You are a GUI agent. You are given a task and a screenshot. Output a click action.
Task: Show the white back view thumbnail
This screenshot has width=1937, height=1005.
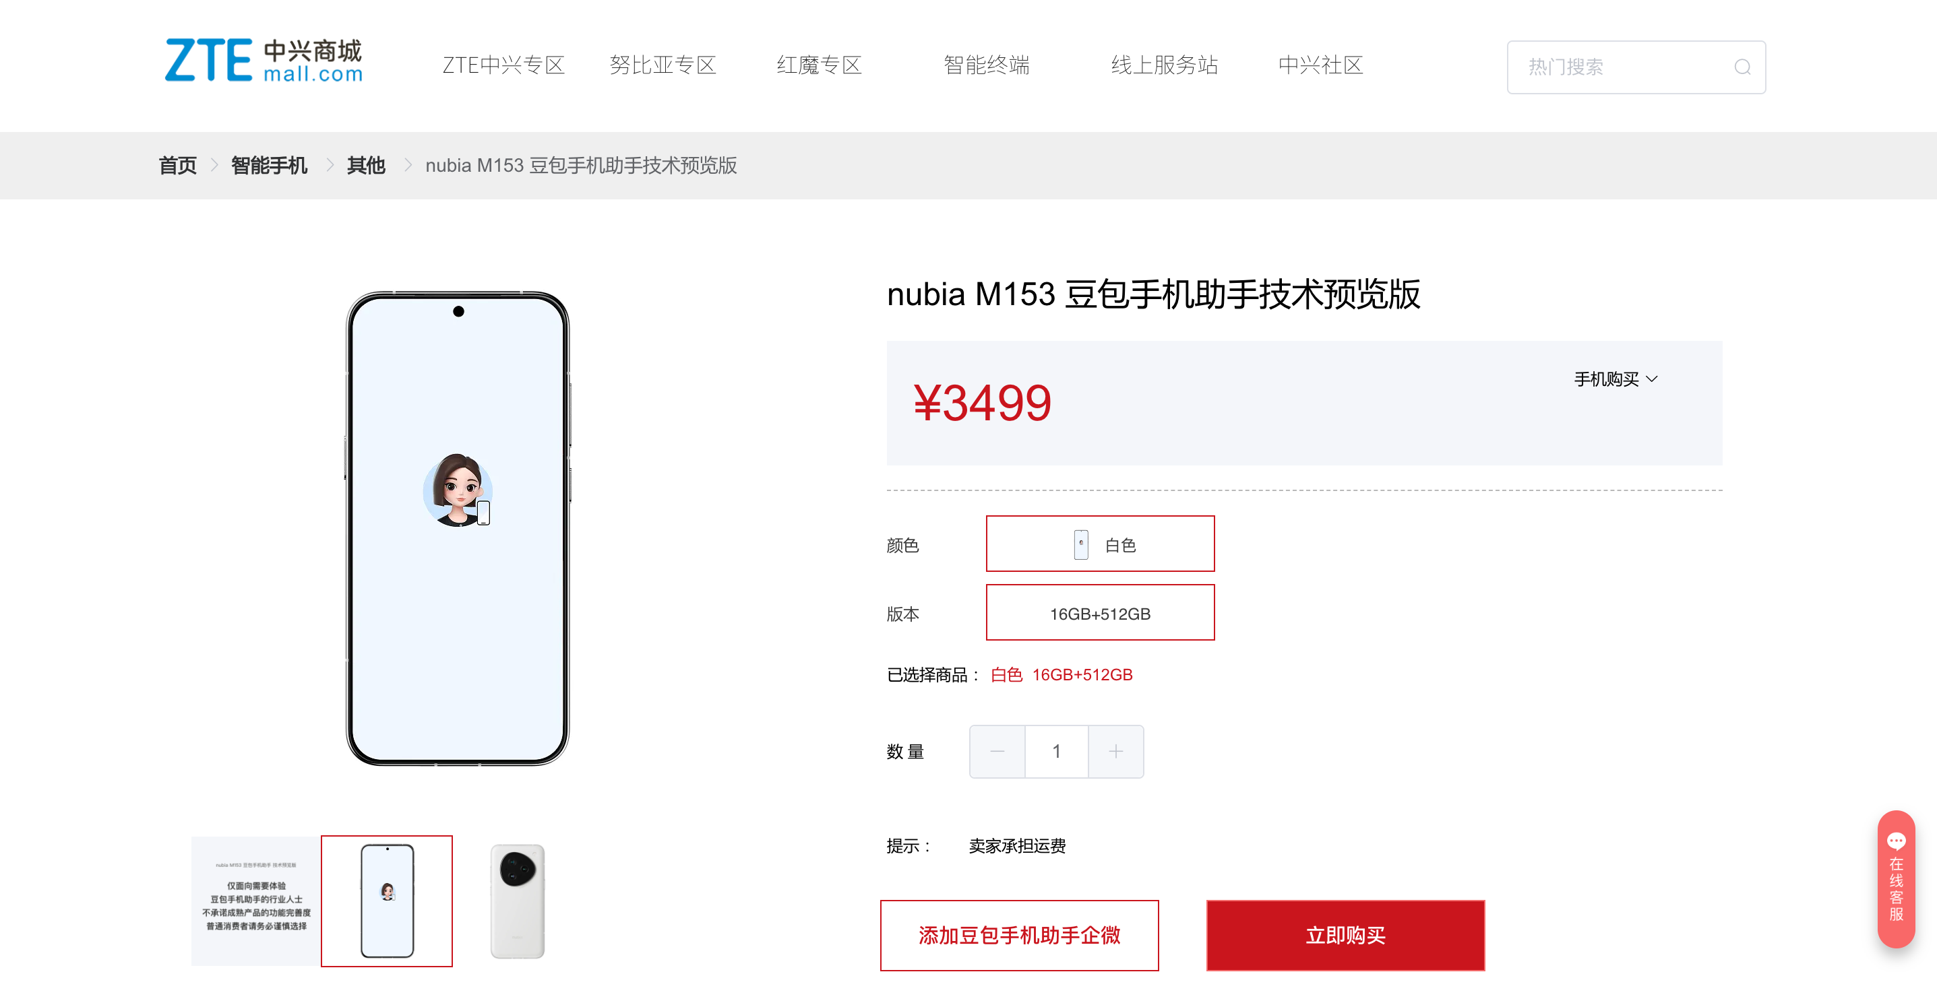click(x=518, y=901)
